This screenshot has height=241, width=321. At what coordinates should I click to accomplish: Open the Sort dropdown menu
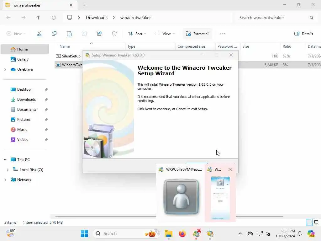tap(137, 34)
